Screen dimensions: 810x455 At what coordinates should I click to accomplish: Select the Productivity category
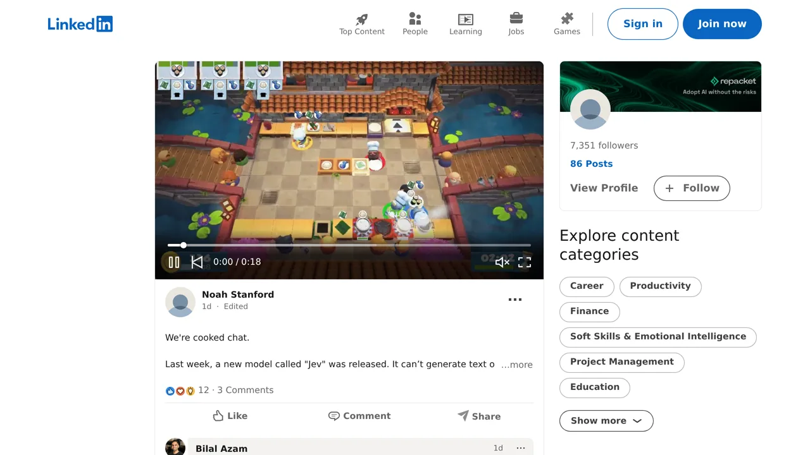660,286
